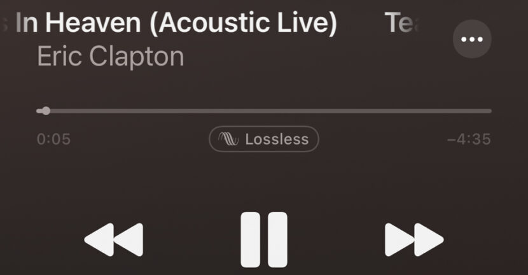Click the 0:05 elapsed time label

click(x=53, y=139)
